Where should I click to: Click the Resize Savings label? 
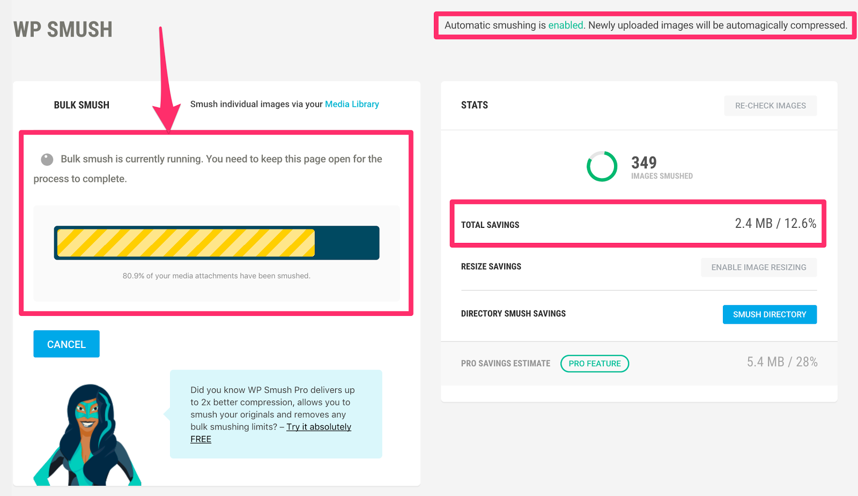(x=491, y=266)
